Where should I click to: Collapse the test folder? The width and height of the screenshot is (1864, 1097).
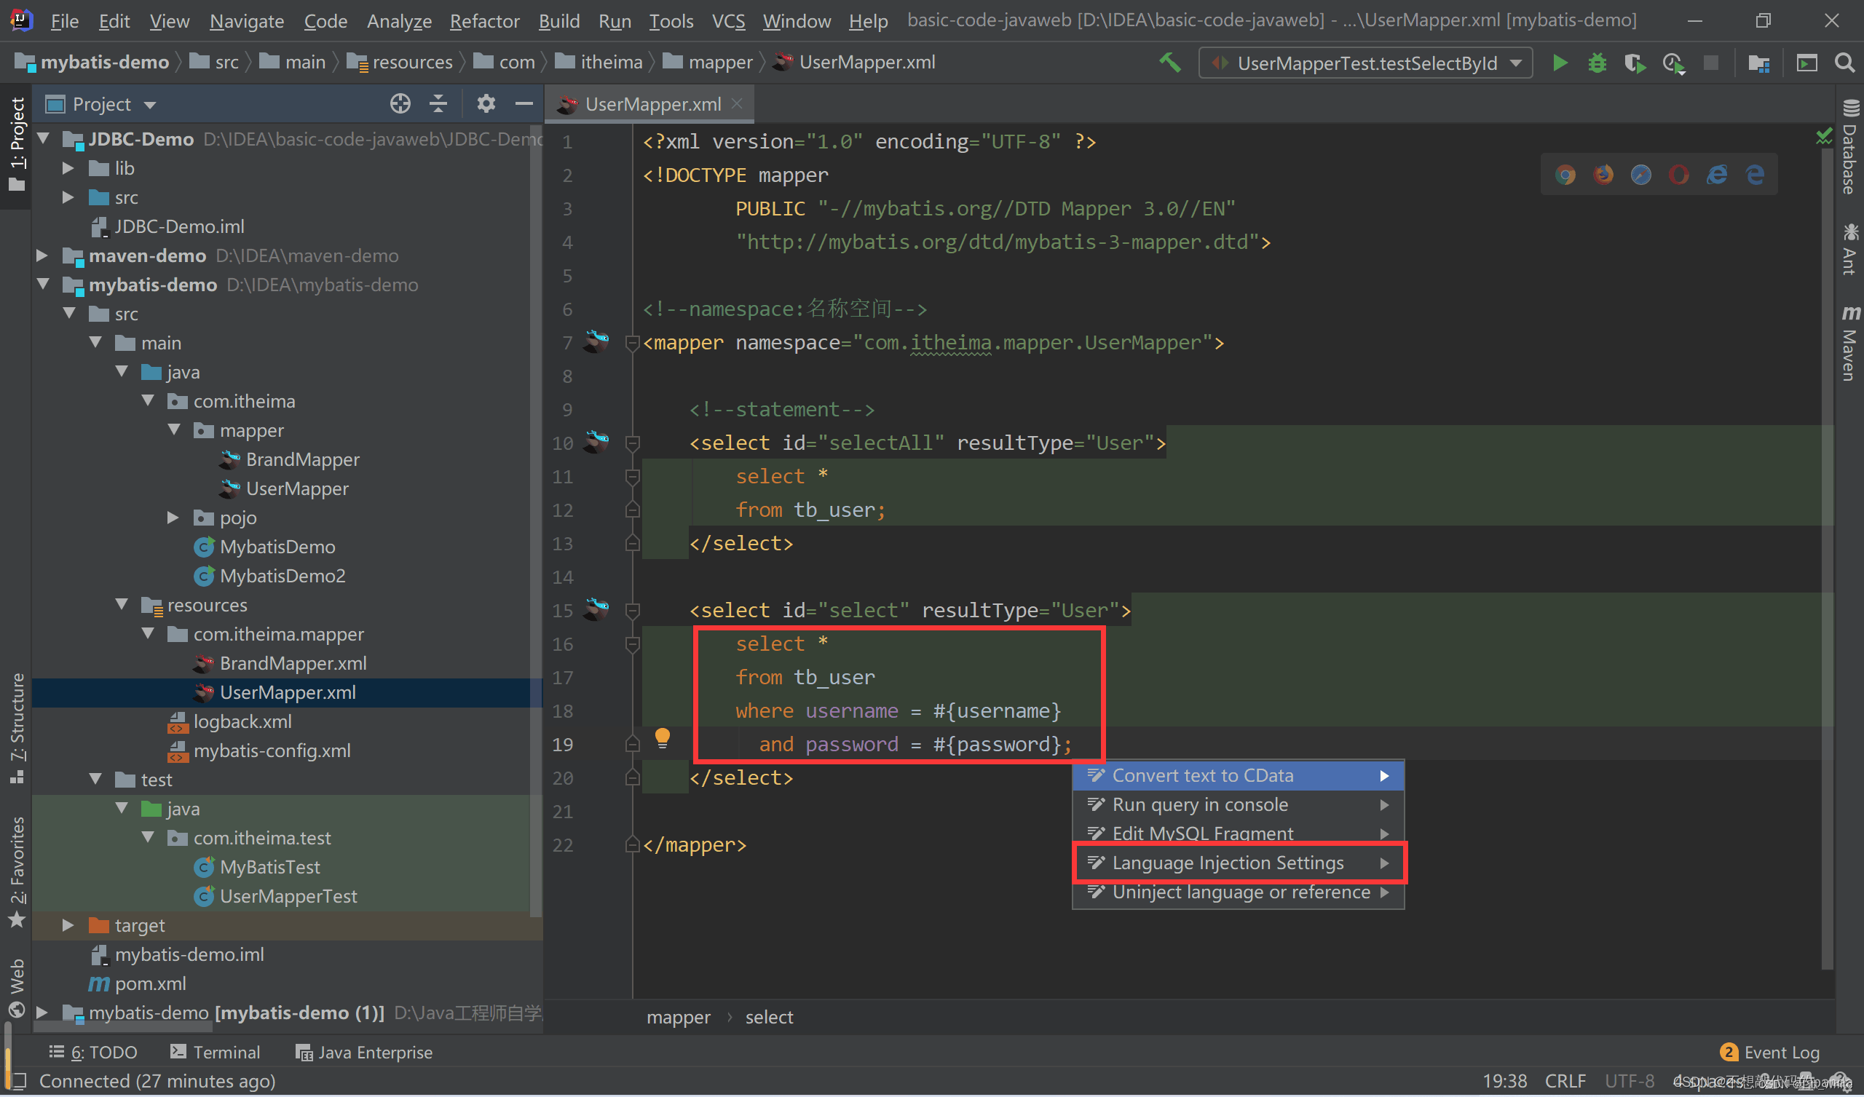[x=95, y=779]
